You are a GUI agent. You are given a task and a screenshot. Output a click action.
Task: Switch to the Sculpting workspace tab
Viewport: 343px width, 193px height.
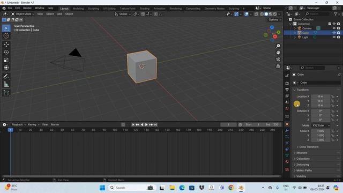(93, 9)
